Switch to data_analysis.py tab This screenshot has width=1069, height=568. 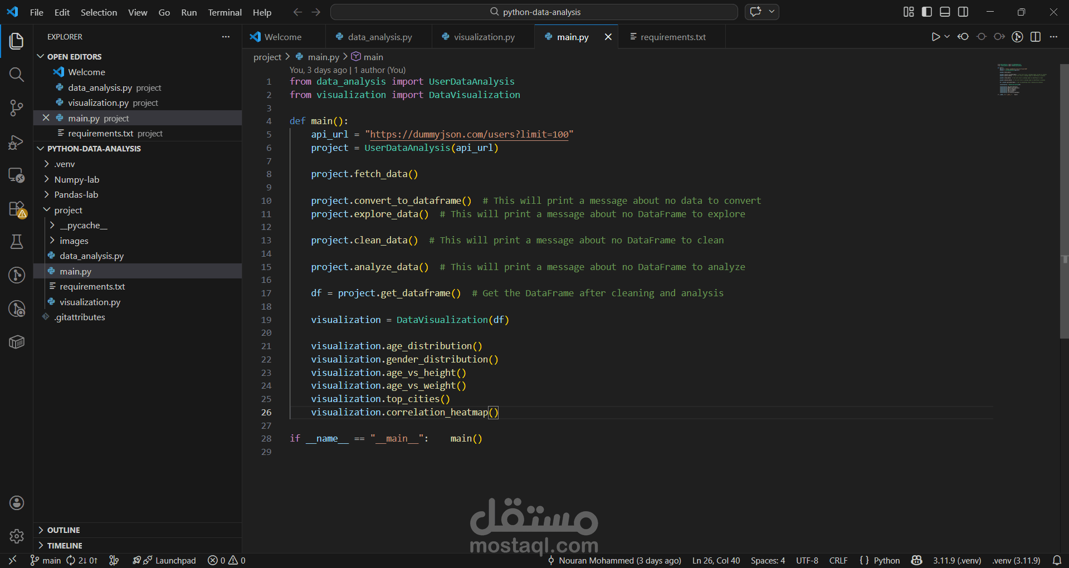379,37
